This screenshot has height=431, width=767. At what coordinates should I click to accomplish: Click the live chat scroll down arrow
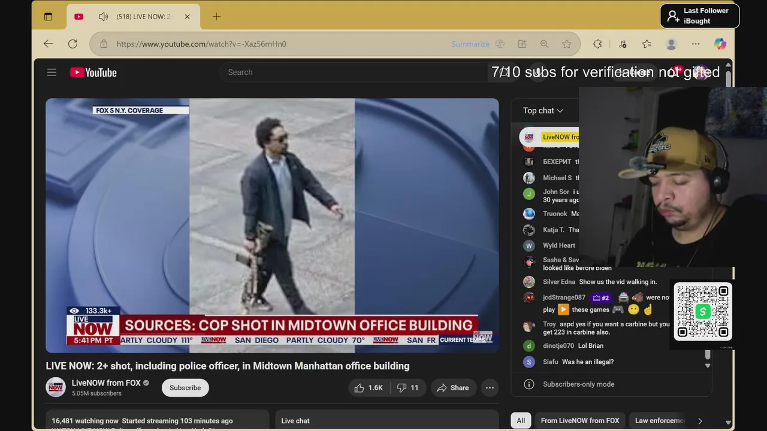coord(708,365)
